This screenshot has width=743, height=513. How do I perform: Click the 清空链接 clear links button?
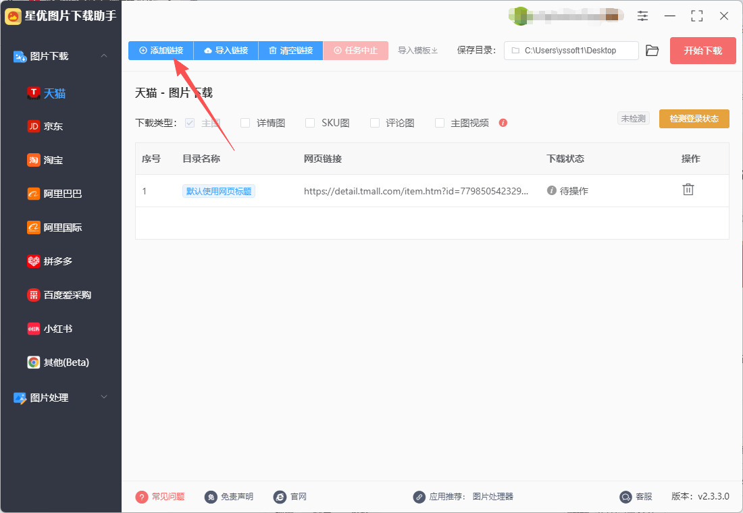(x=291, y=51)
